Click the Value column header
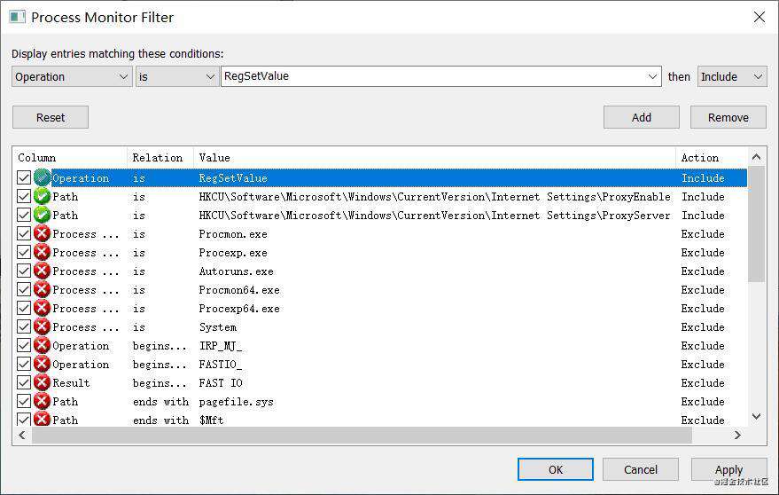 435,158
